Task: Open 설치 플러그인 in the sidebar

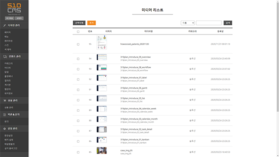Action: pyautogui.click(x=11, y=148)
